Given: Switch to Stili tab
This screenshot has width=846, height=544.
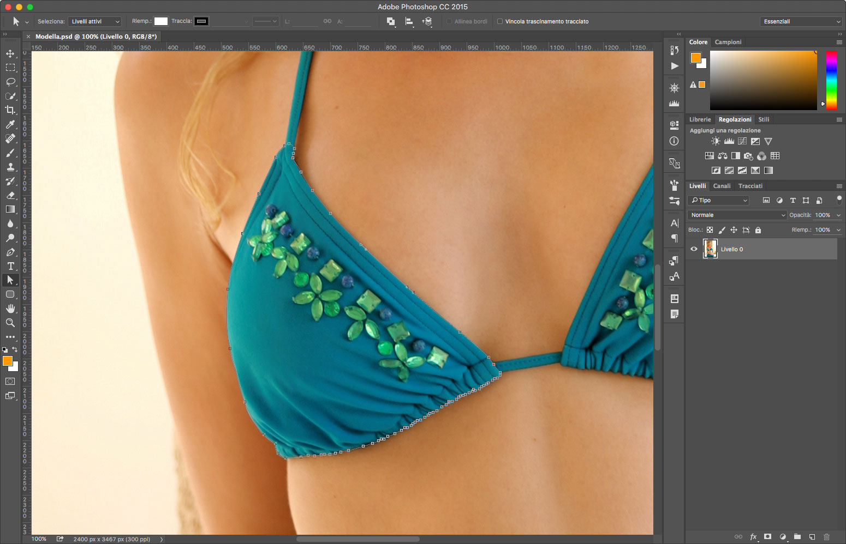Looking at the screenshot, I should (764, 119).
